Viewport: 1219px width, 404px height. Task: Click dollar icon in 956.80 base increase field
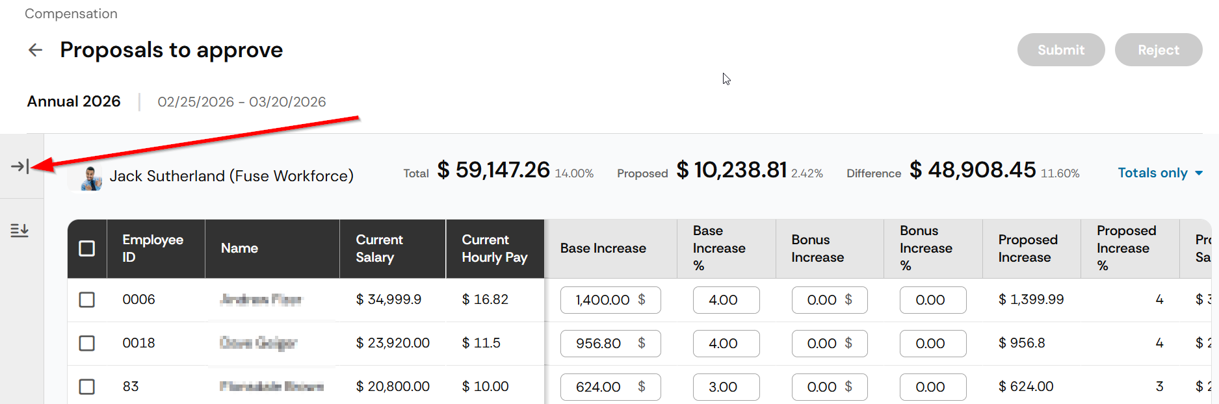click(642, 343)
